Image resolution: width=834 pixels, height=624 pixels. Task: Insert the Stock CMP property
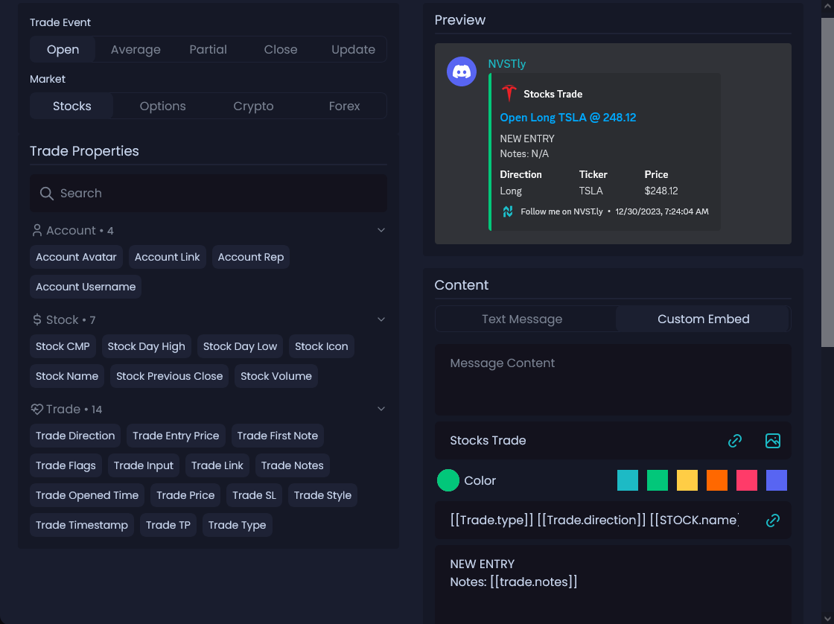click(x=63, y=346)
